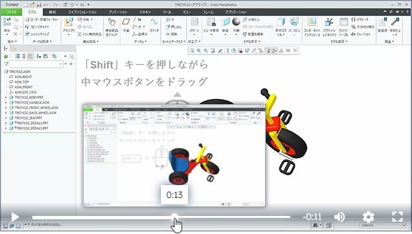The height and width of the screenshot is (234, 412).
Task: Select TRICYCLE_SEAT.PRT in model tree
Action: [x=28, y=118]
